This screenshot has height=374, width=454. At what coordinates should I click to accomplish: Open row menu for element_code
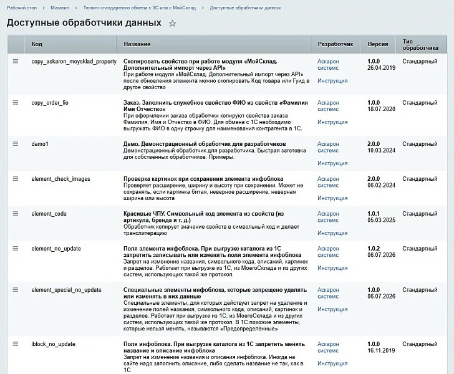(x=16, y=213)
